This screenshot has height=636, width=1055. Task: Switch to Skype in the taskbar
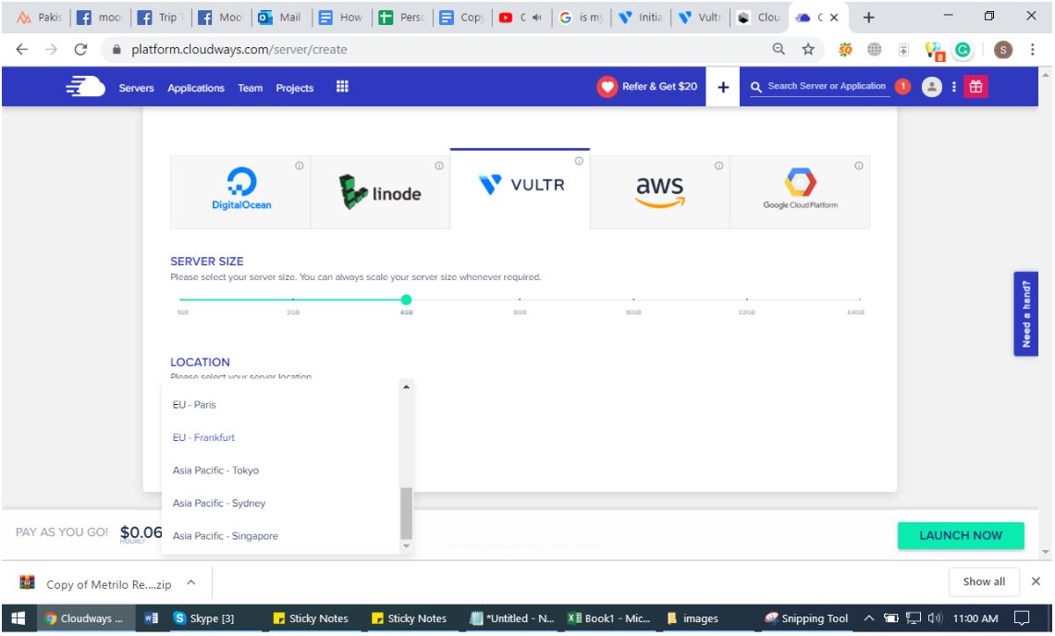(x=203, y=618)
